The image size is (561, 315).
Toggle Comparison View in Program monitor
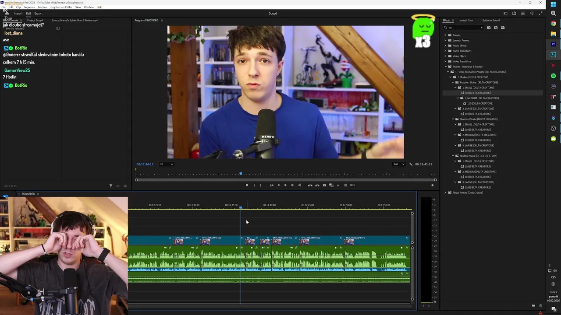[331, 185]
